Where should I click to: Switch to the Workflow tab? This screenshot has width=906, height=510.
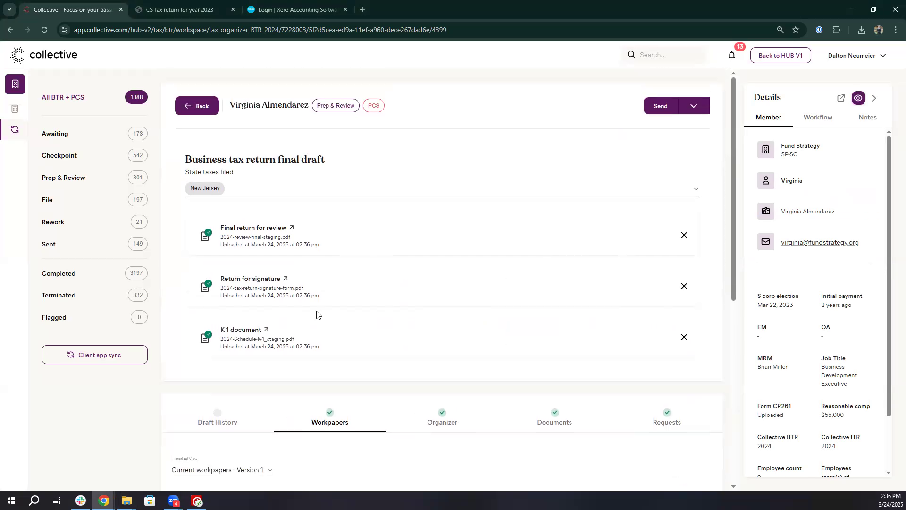click(818, 117)
